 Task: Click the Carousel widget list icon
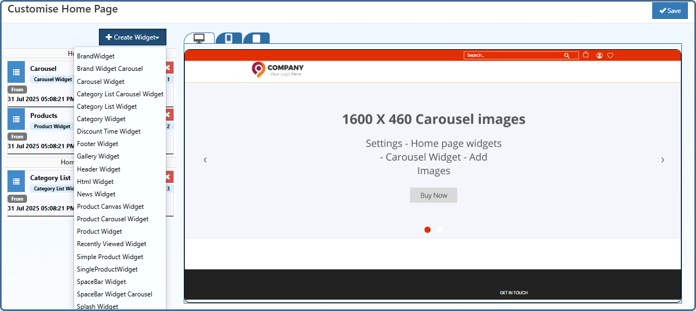point(16,72)
